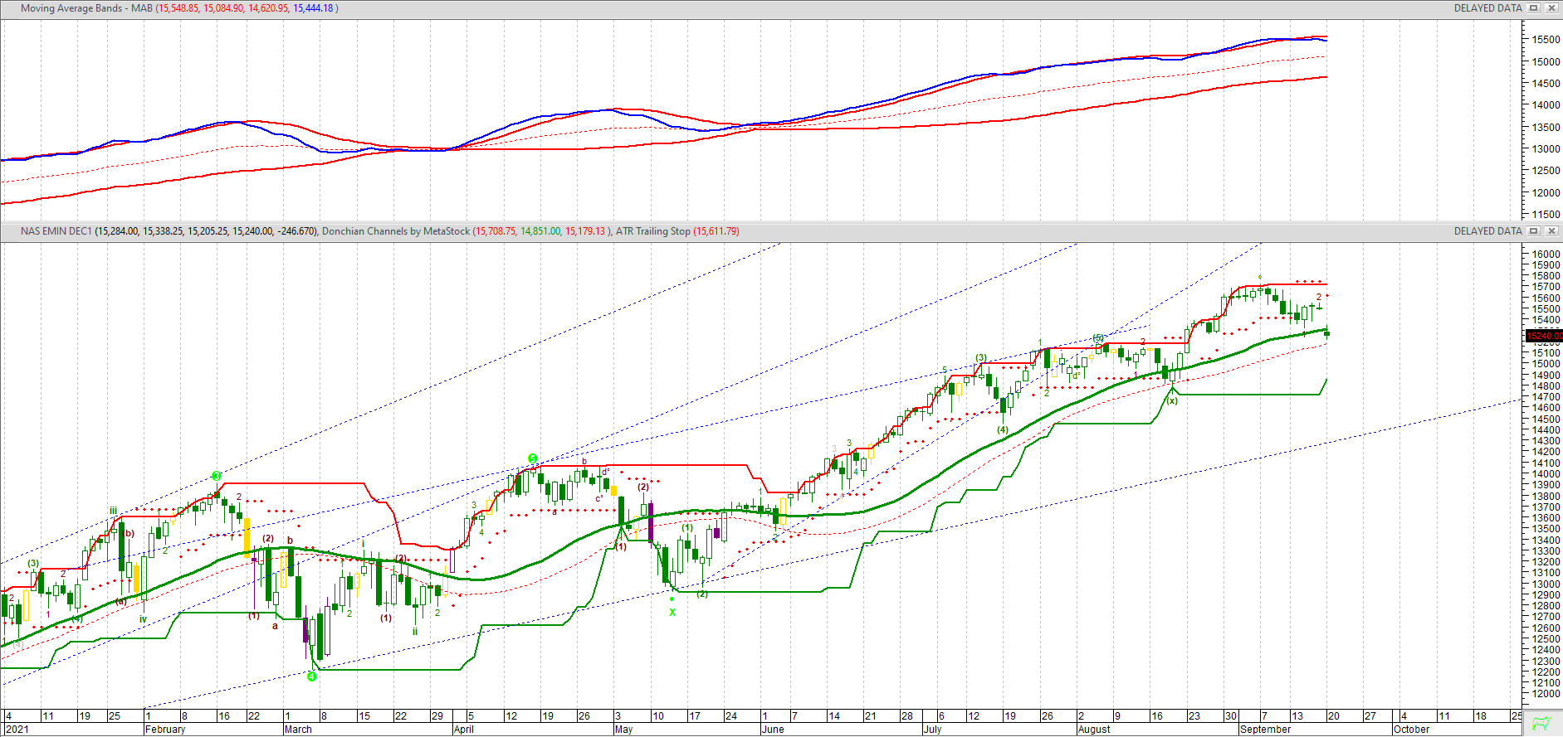Click Donchian Channels by MetaStock label
This screenshot has width=1563, height=737.
(396, 231)
